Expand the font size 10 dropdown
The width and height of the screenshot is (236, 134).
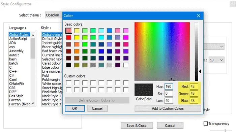tap(216, 60)
